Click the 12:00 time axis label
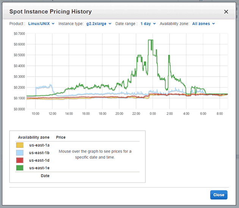Screen dimensions: 239x208 (52, 114)
